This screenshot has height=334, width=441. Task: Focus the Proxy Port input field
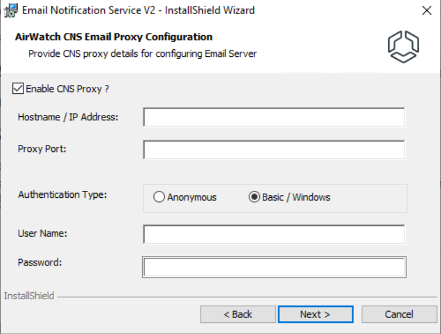(274, 150)
